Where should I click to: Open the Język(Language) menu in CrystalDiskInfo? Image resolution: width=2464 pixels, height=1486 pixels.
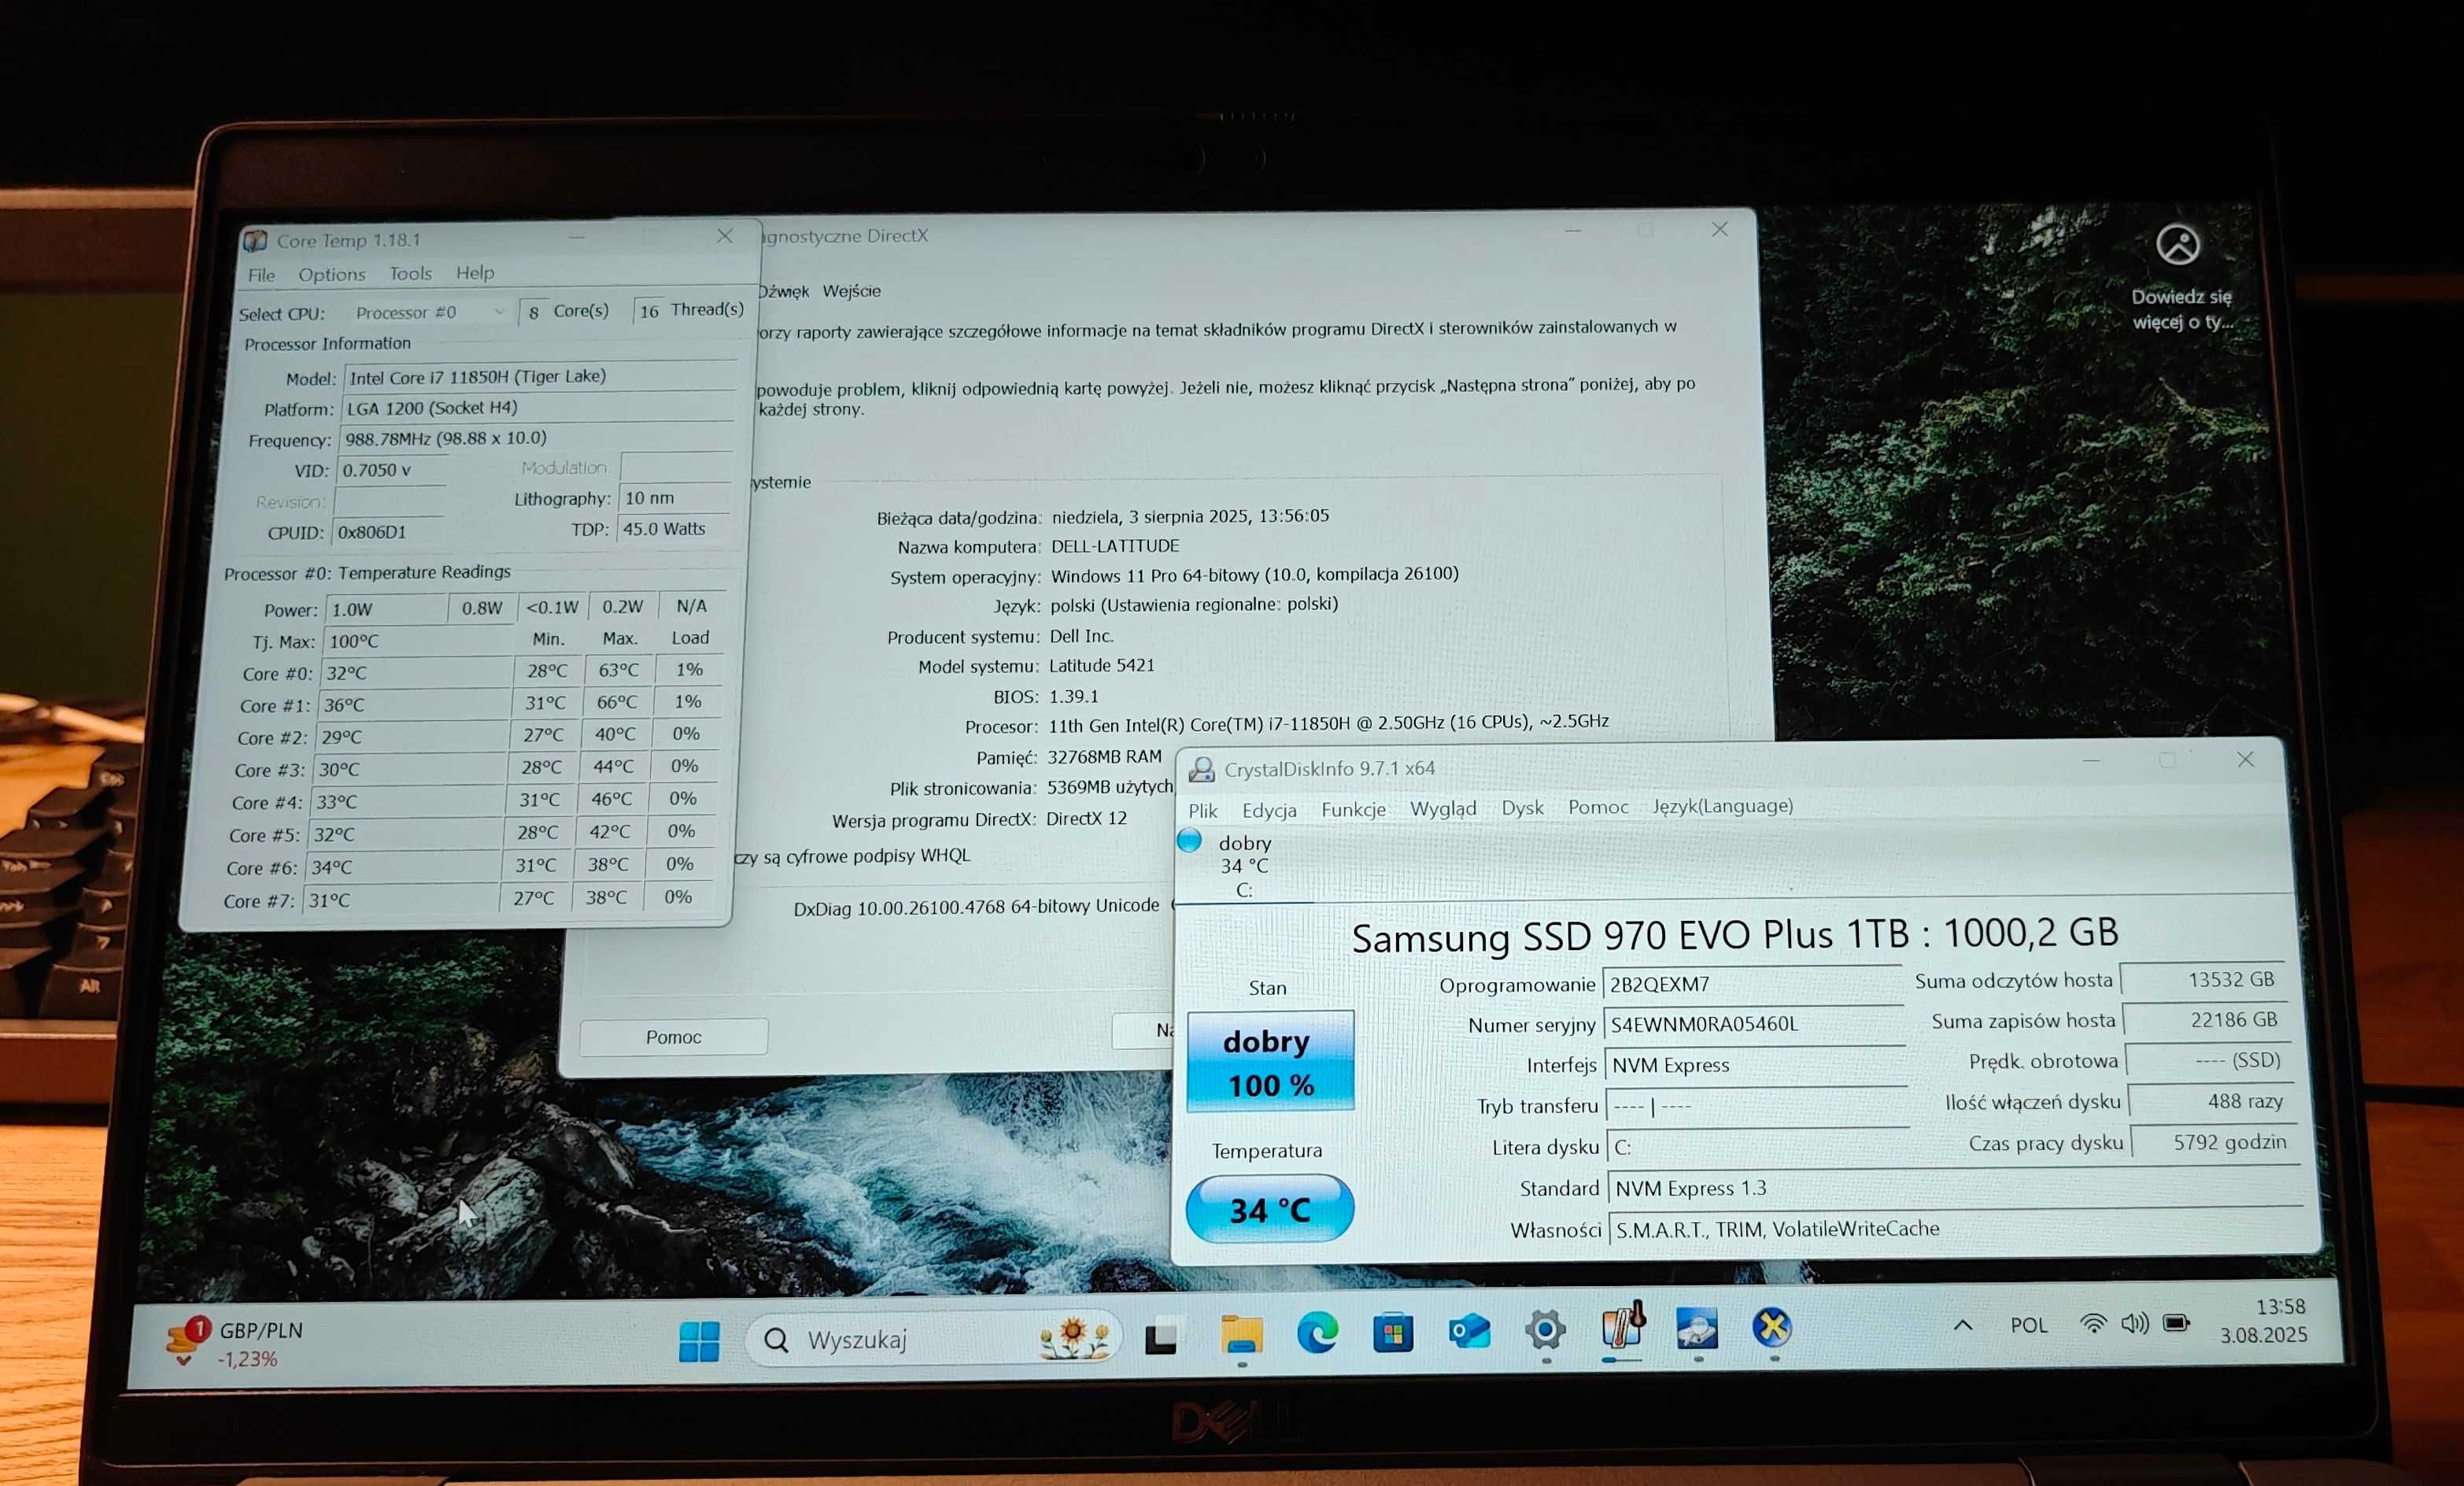click(x=1722, y=805)
